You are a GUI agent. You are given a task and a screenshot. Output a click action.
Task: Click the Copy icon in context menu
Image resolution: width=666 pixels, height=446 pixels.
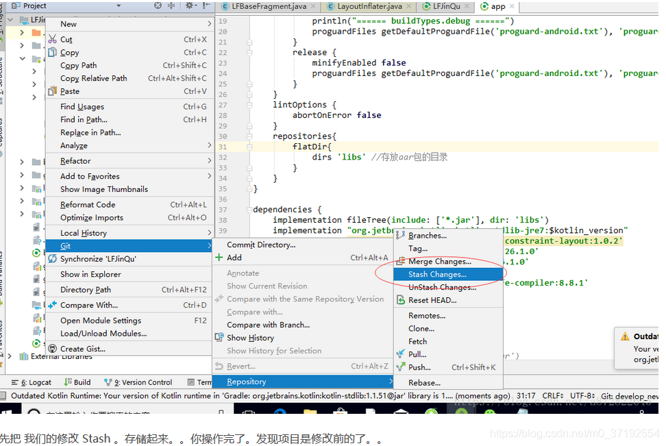pyautogui.click(x=52, y=52)
